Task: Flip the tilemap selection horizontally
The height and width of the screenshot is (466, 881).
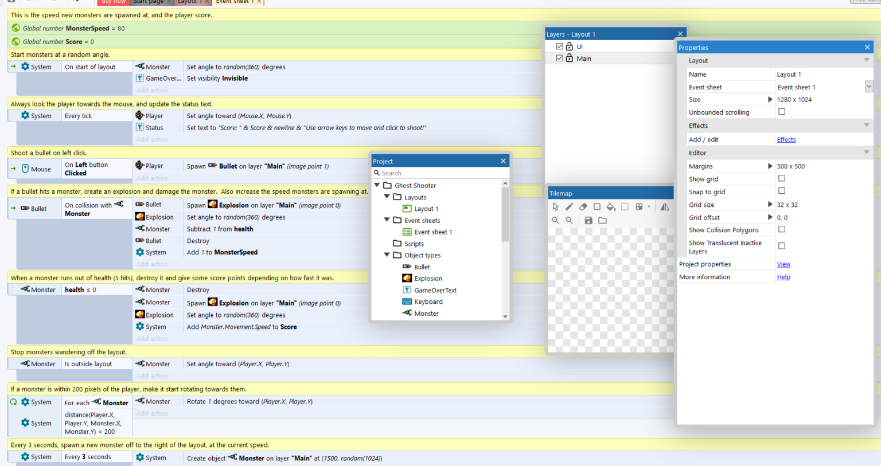Action: pos(665,206)
